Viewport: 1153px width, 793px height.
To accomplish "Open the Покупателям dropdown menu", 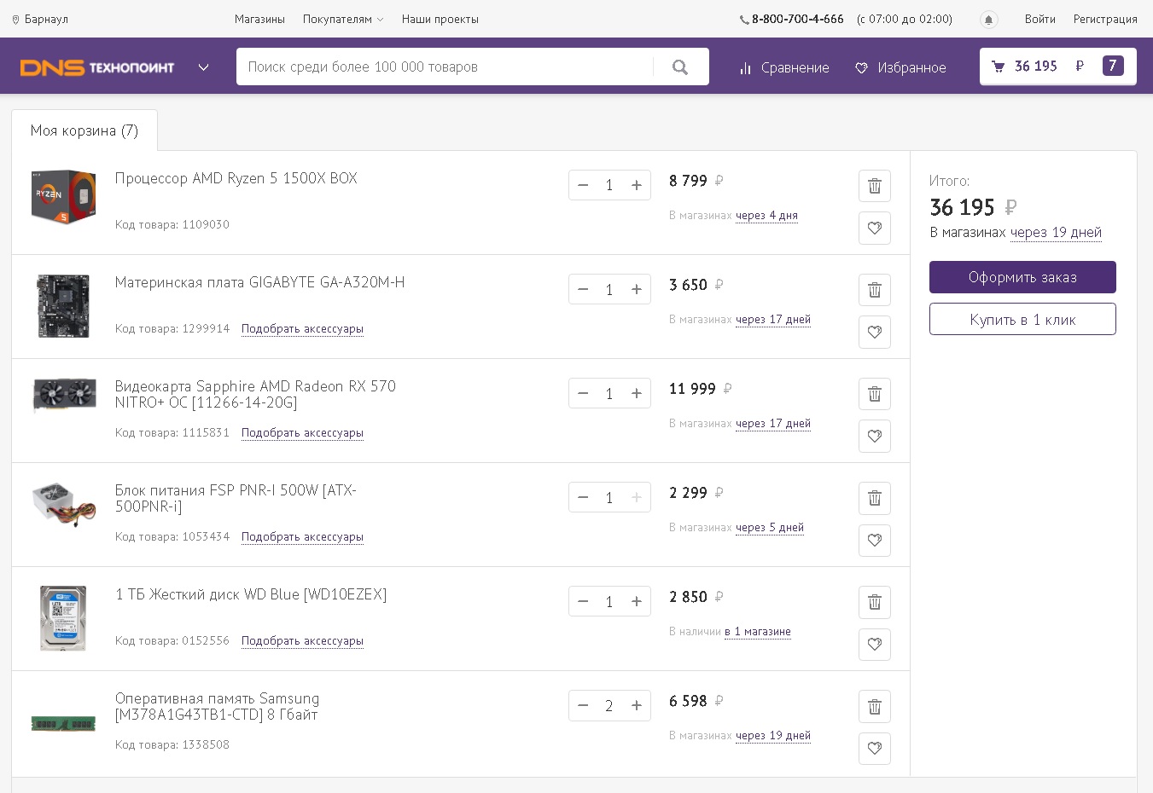I will [343, 19].
